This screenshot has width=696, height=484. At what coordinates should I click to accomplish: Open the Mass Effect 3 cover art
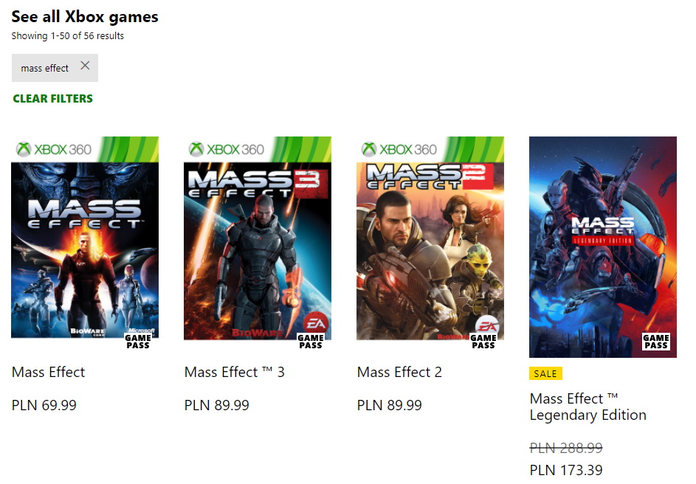pos(258,243)
